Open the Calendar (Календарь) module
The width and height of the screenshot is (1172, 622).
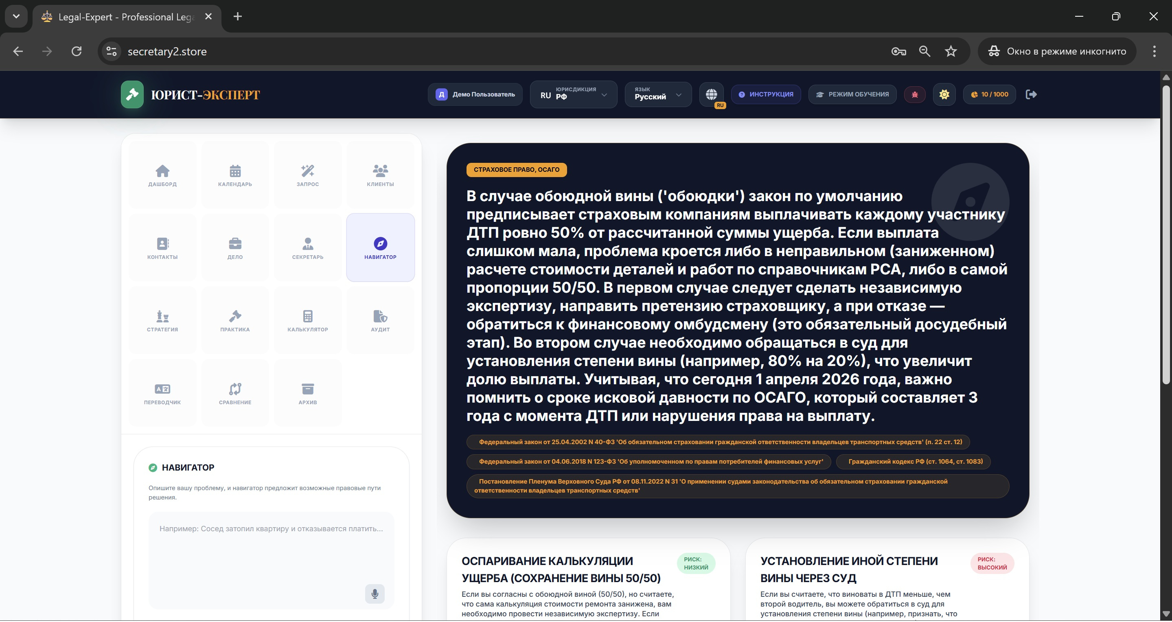click(x=235, y=175)
